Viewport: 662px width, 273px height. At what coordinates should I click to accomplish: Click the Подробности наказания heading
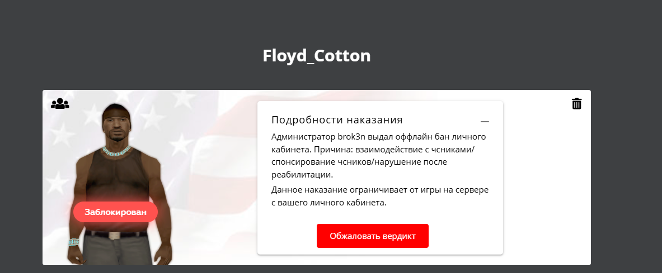coord(337,120)
